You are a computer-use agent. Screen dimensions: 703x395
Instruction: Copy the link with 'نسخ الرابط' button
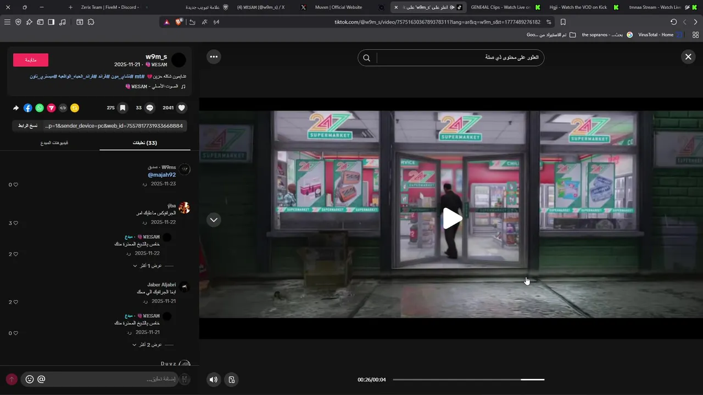(27, 126)
